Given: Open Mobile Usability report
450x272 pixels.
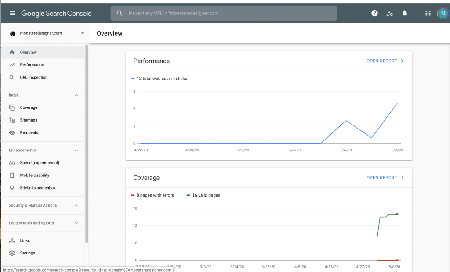Looking at the screenshot, I should pos(43,175).
